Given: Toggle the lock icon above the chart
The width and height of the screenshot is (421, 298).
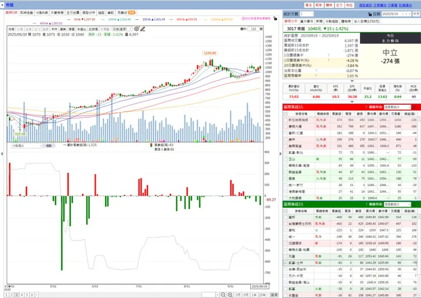Looking at the screenshot, I should pos(275,19).
